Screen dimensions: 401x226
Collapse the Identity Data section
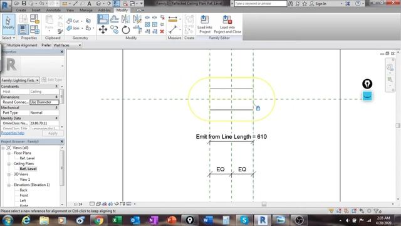(56, 118)
